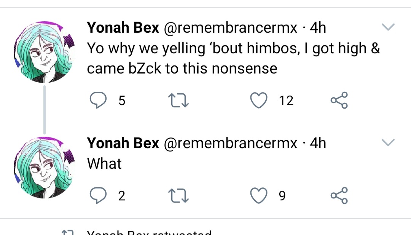Open Yonah Bex name on first tweet
The width and height of the screenshot is (411, 235).
123,27
